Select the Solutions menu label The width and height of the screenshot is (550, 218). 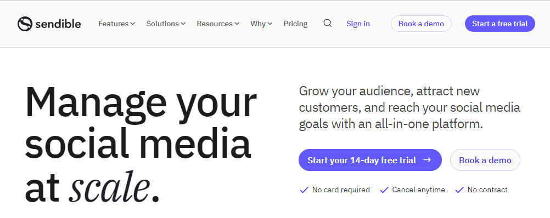point(162,24)
